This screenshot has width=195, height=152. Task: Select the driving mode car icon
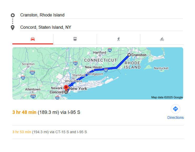point(33,39)
